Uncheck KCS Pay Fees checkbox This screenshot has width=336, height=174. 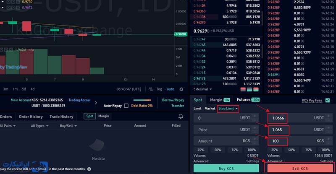(x=328, y=100)
